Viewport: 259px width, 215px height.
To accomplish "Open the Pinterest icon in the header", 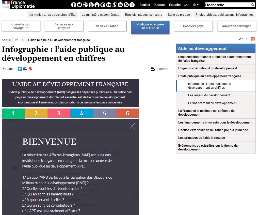I will tap(103, 5).
